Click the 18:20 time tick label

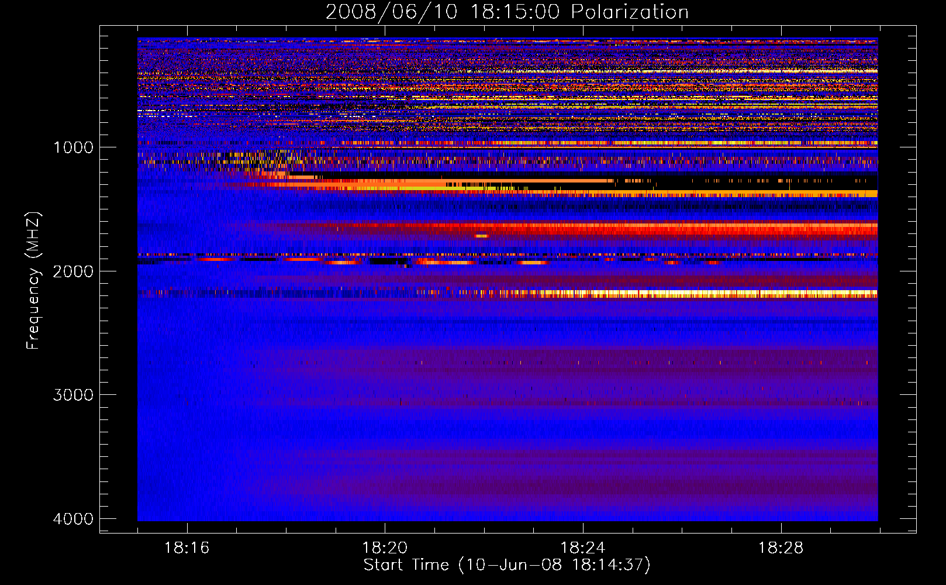pyautogui.click(x=385, y=548)
